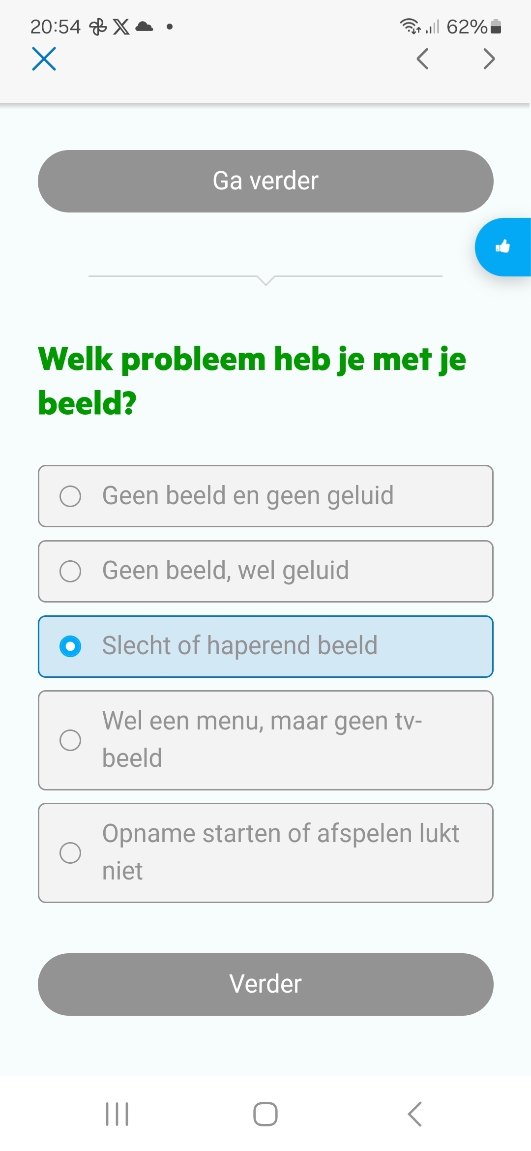Viewport: 531px width, 1151px height.
Task: Click the 'Verder' button
Action: coord(265,984)
